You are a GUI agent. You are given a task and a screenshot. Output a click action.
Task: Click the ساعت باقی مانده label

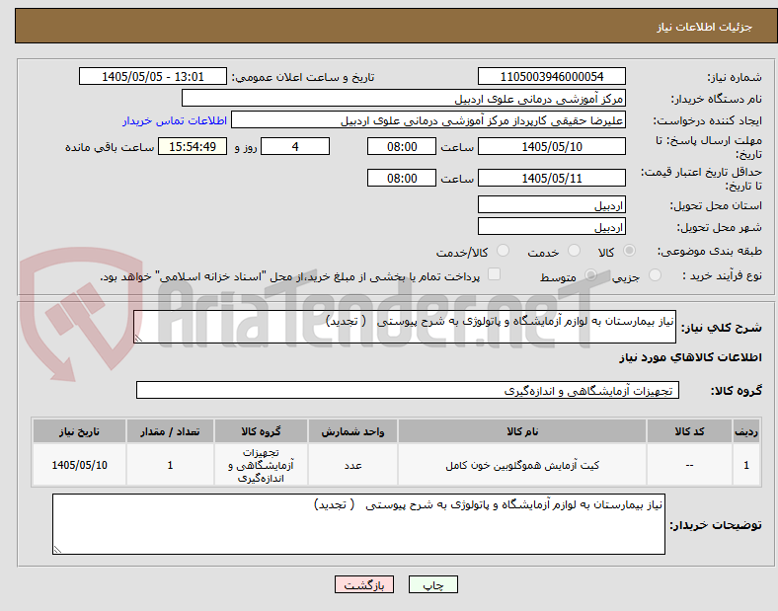pos(110,147)
